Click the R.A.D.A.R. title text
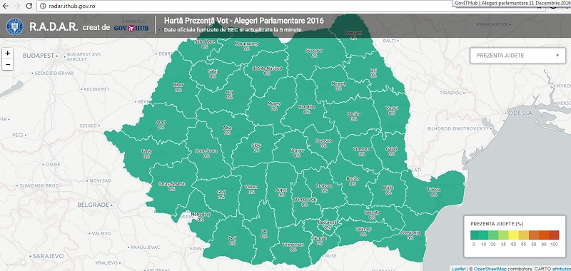Viewport: 571px width, 271px height. coord(54,27)
